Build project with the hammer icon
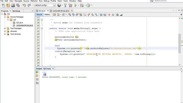The image size is (183, 103). click(x=65, y=5)
